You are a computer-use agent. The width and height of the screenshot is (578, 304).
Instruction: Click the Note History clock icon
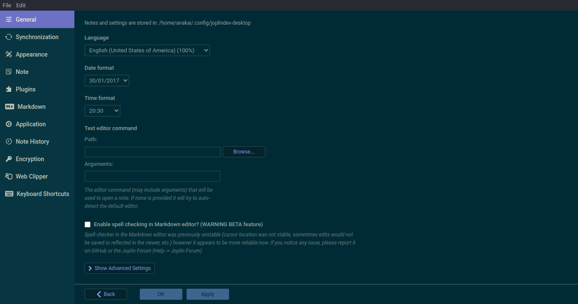pos(9,141)
